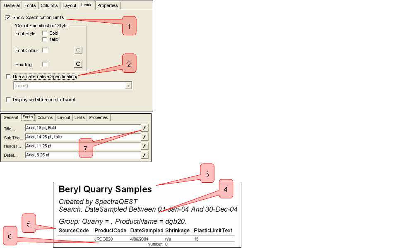Viewport: 414px width, 248px height.
Task: Open the Columns tab in upper panel
Action: click(x=49, y=5)
